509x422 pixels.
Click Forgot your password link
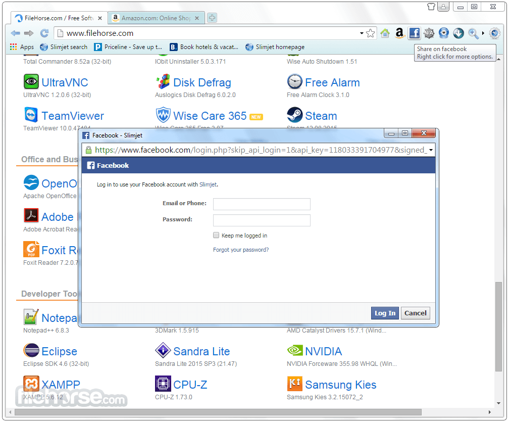[241, 250]
